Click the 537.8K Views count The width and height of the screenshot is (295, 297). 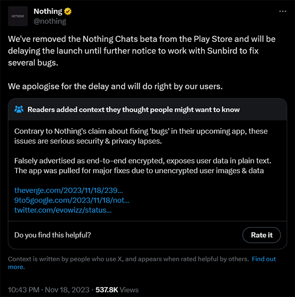click(x=117, y=290)
